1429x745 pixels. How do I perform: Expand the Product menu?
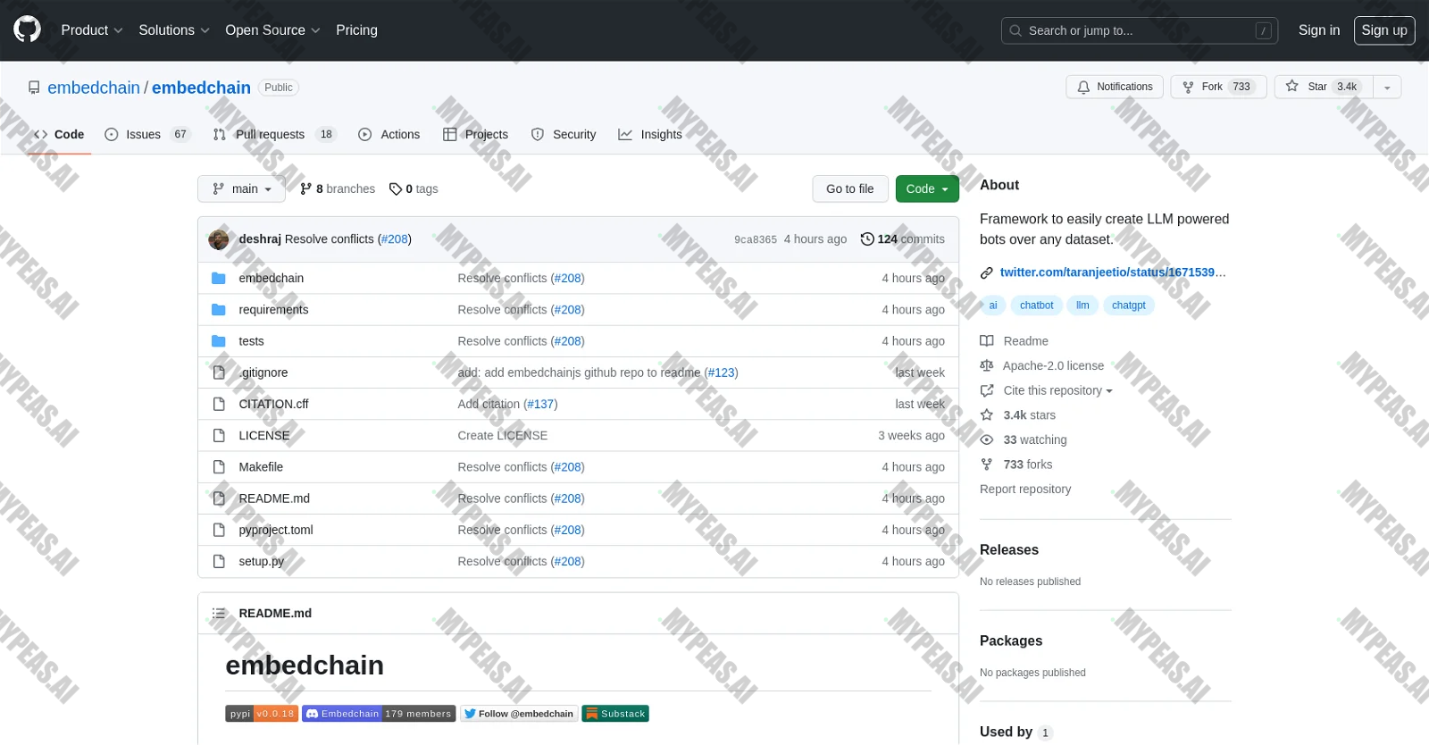(x=92, y=30)
